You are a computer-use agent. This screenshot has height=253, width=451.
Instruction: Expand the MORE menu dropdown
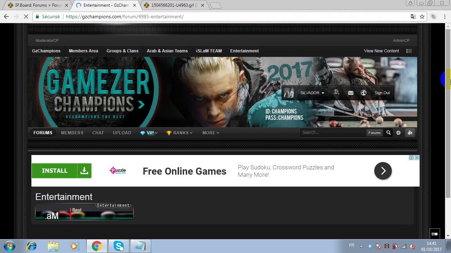[x=218, y=133]
